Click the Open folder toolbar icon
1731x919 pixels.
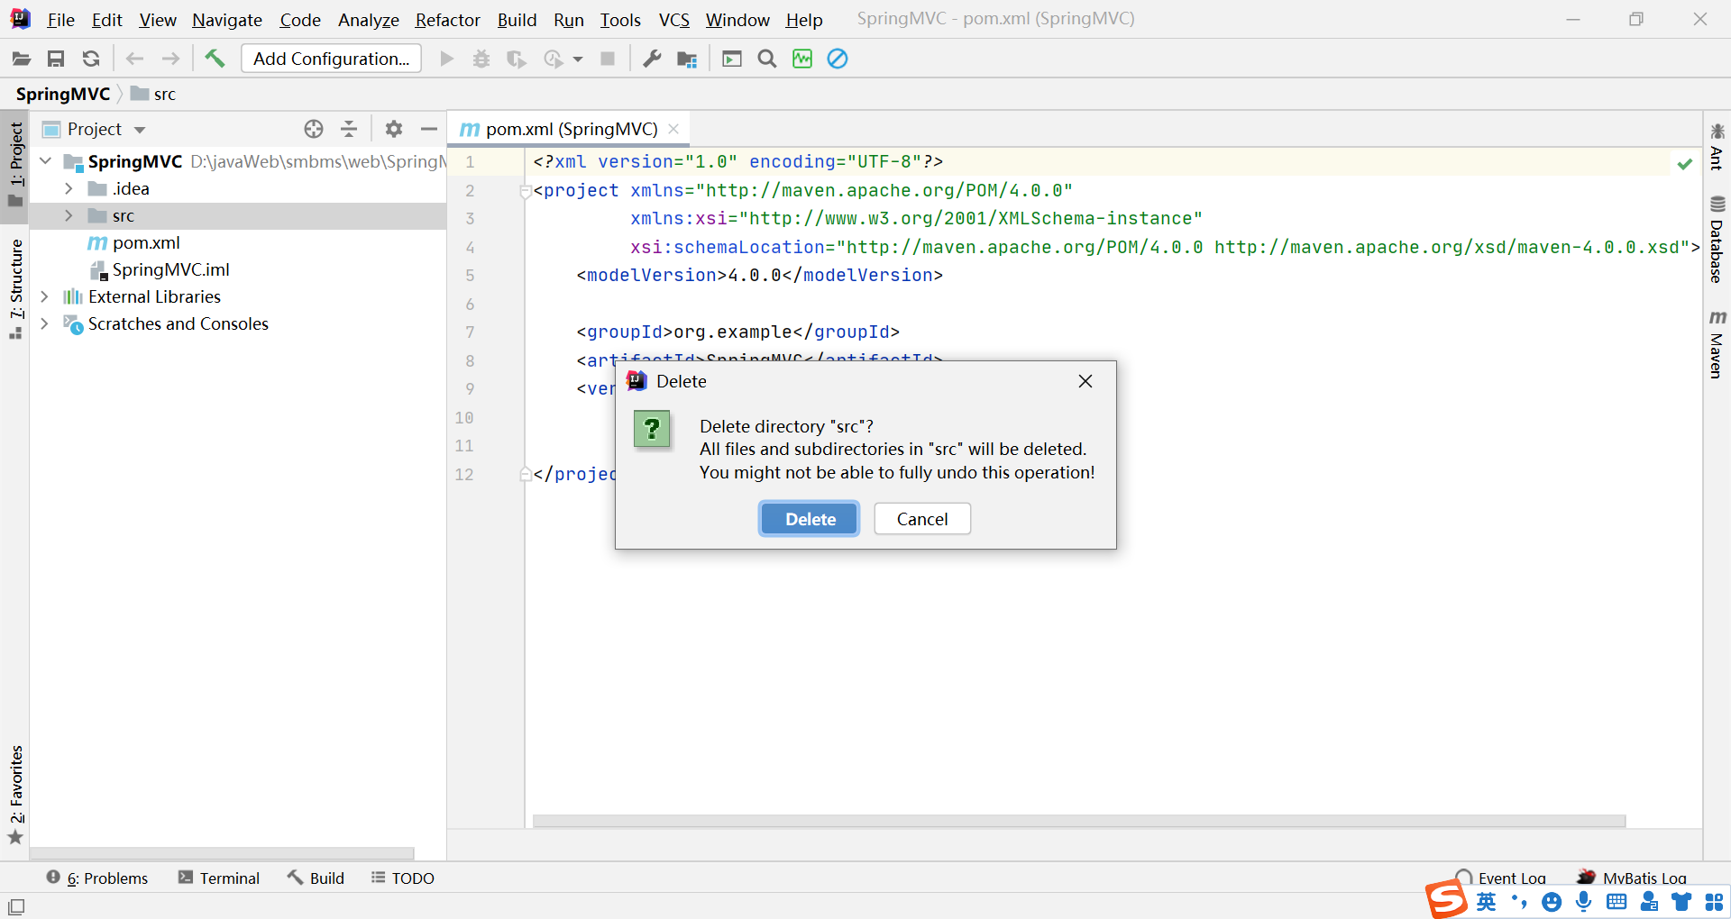(22, 59)
